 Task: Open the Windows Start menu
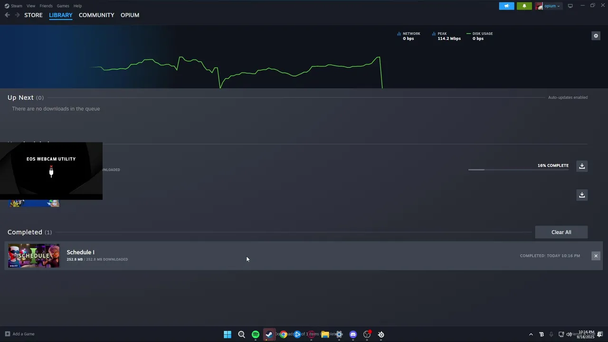click(228, 334)
